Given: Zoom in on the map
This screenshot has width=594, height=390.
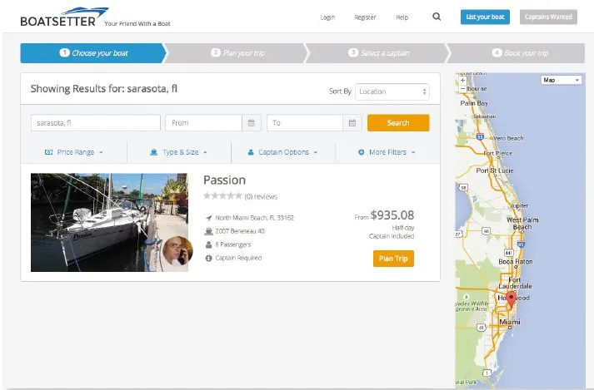Looking at the screenshot, I should point(462,80).
